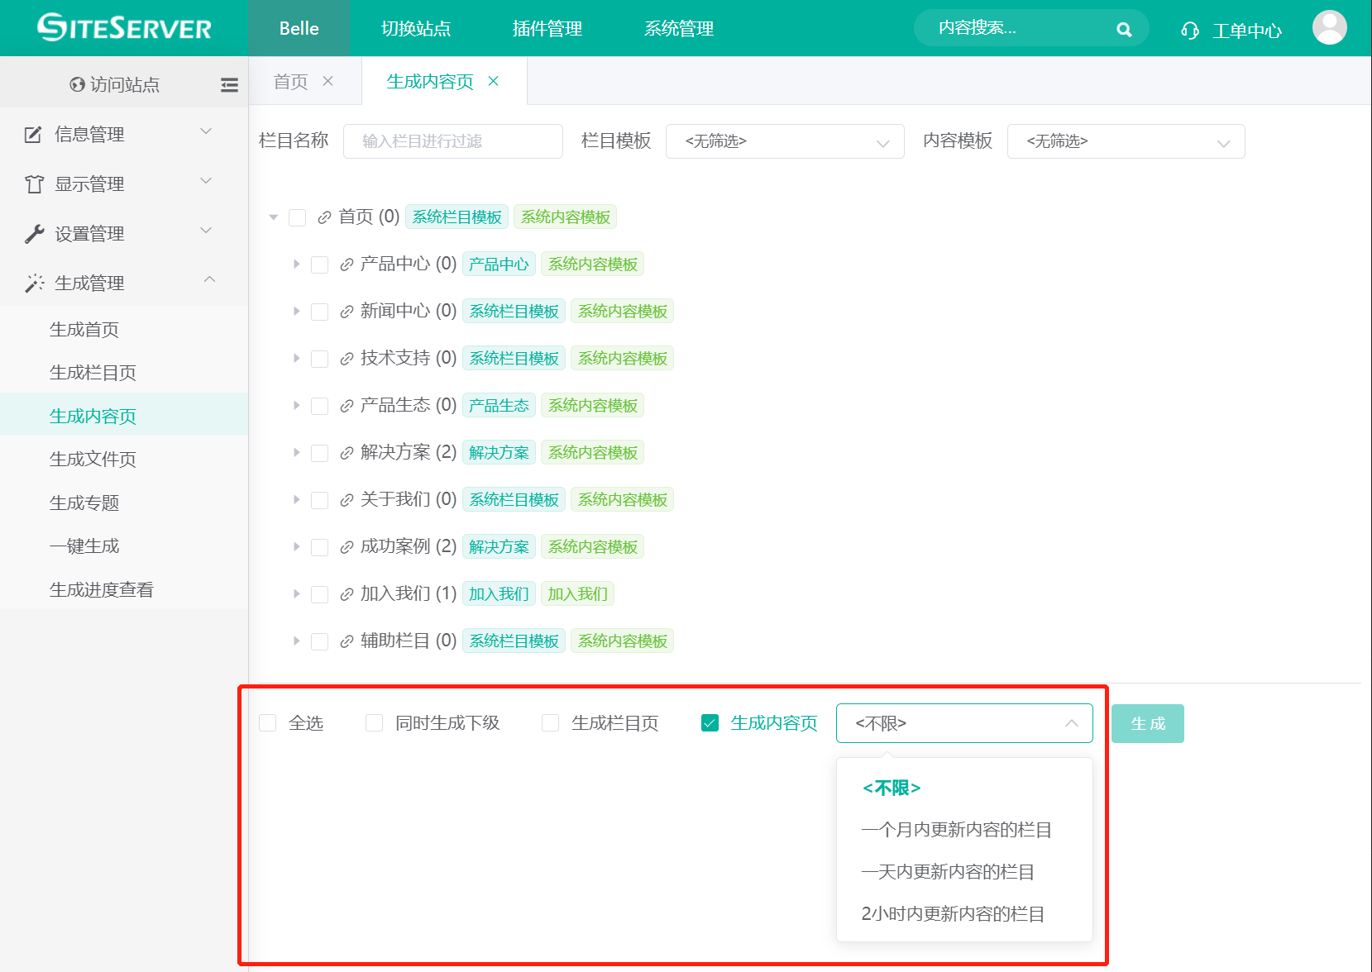Click the headset icon for 工单中心
This screenshot has width=1372, height=972.
coord(1189,31)
